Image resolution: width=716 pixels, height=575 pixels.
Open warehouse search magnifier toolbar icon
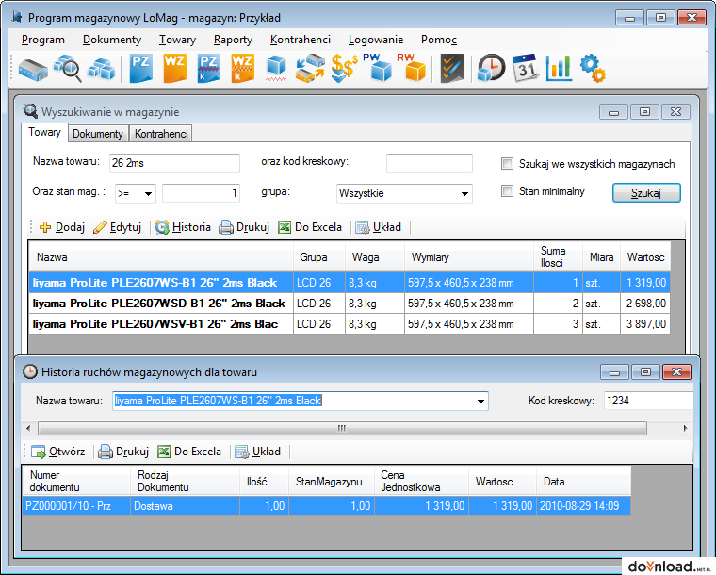point(68,69)
